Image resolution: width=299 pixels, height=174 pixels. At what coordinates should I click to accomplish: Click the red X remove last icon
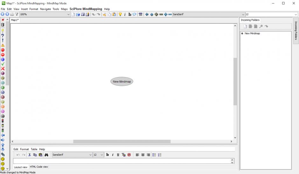(3, 20)
